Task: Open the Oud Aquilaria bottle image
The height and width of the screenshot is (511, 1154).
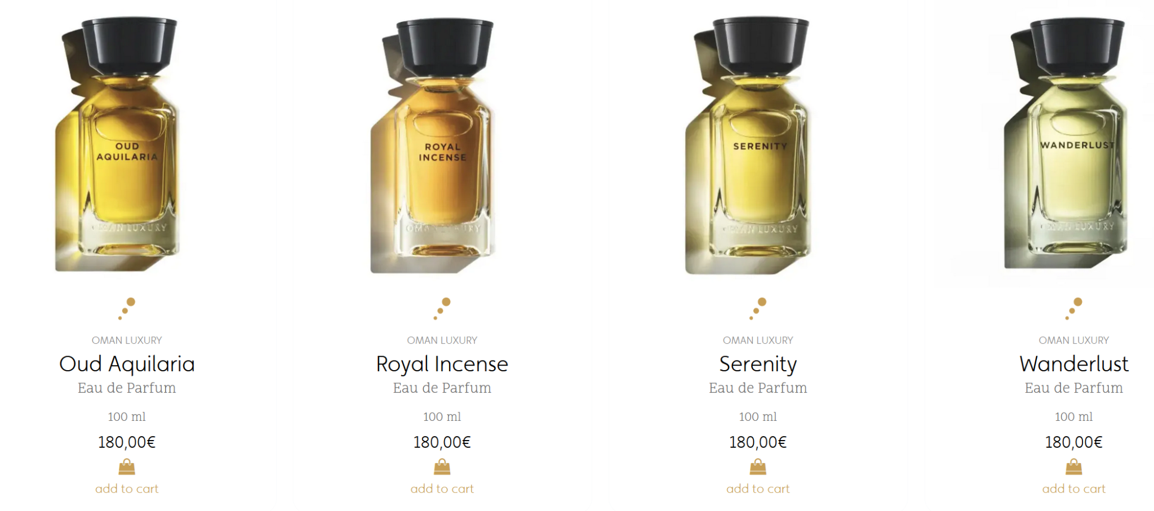Action: [x=117, y=144]
